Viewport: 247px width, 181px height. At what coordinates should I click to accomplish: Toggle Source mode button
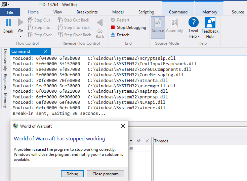coord(158,28)
